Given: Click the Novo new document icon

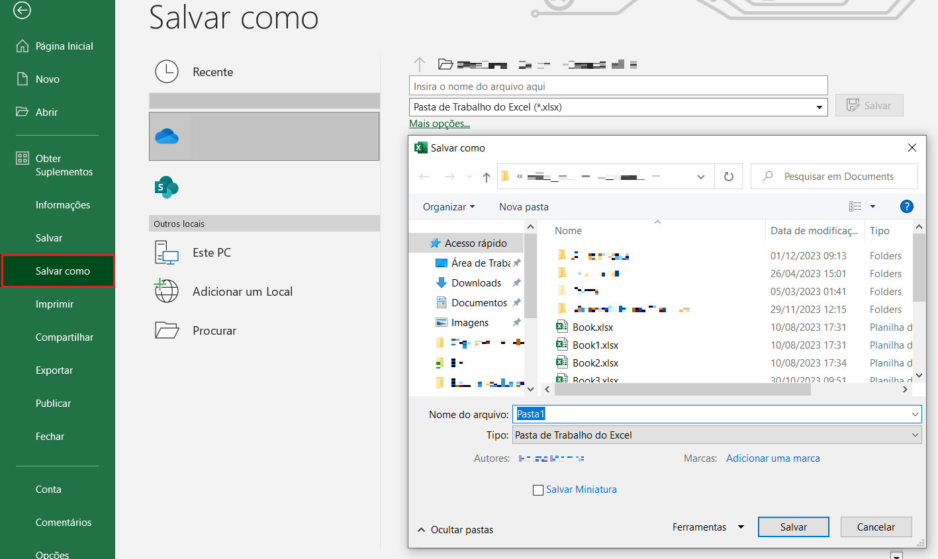Looking at the screenshot, I should 23,79.
